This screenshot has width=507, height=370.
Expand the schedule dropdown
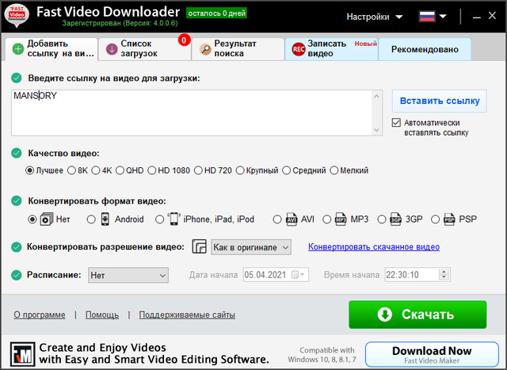(x=128, y=275)
